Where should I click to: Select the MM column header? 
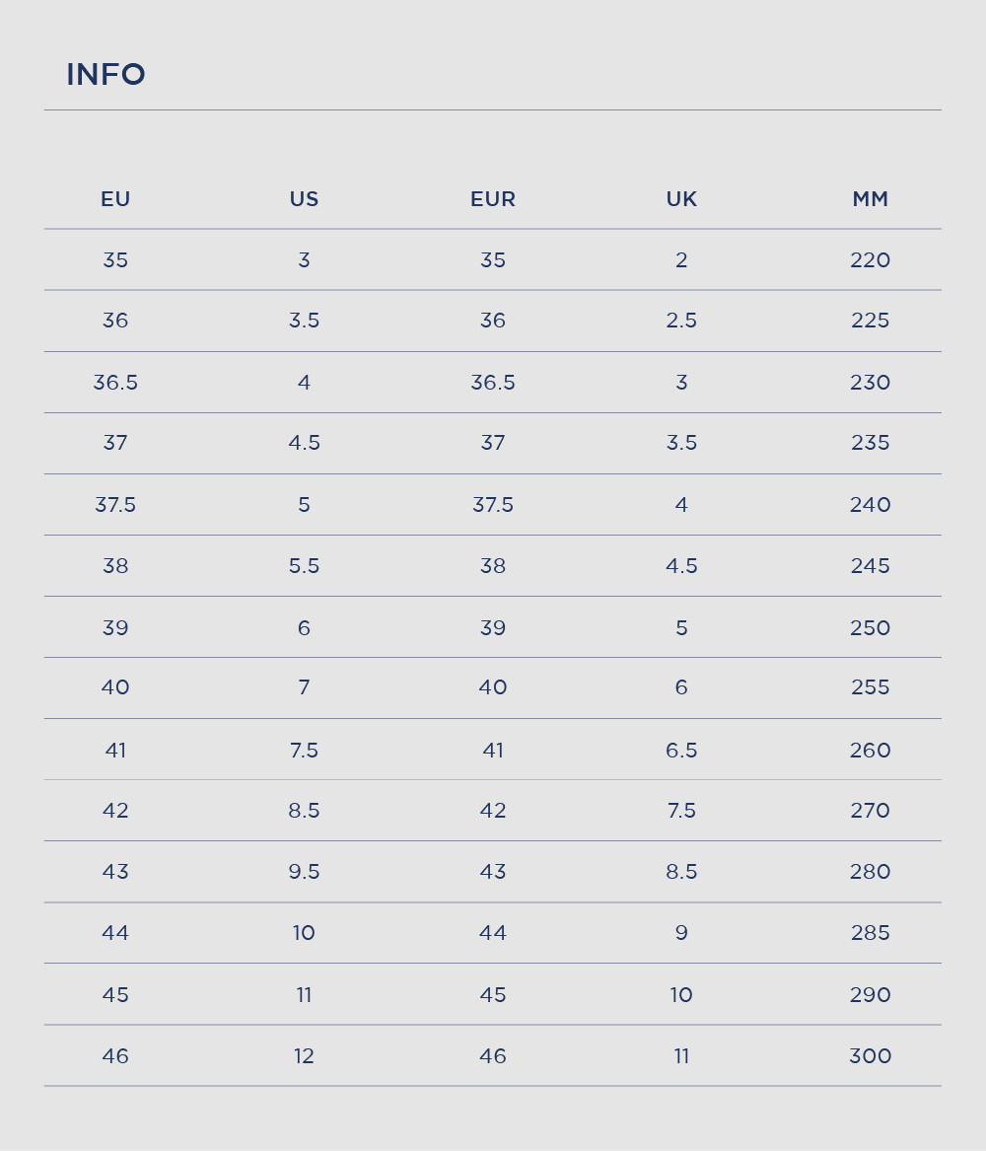coord(870,199)
